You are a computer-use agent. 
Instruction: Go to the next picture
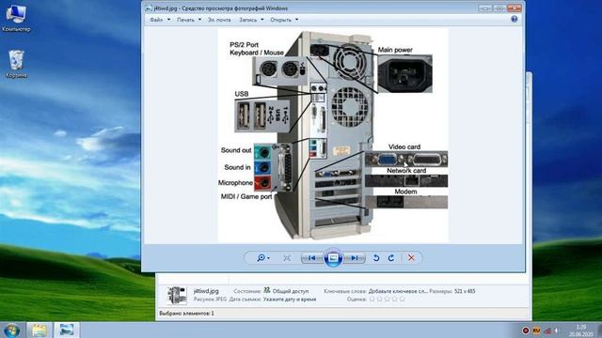point(355,258)
